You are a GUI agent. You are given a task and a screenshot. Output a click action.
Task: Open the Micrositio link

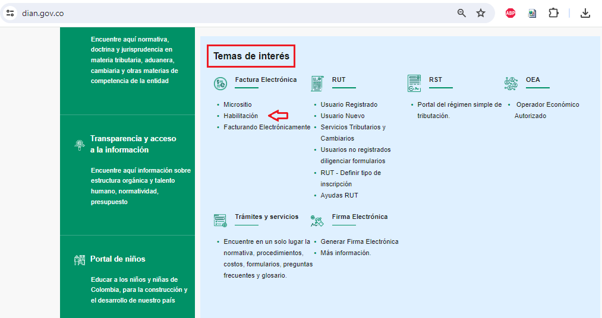pyautogui.click(x=238, y=104)
